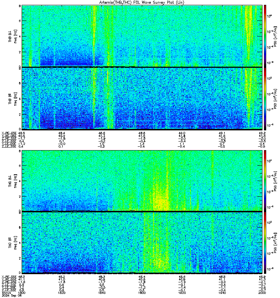Click the '48.5' X_RE_GSE value under THB
The width and height of the screenshot is (280, 298).
tap(22, 133)
